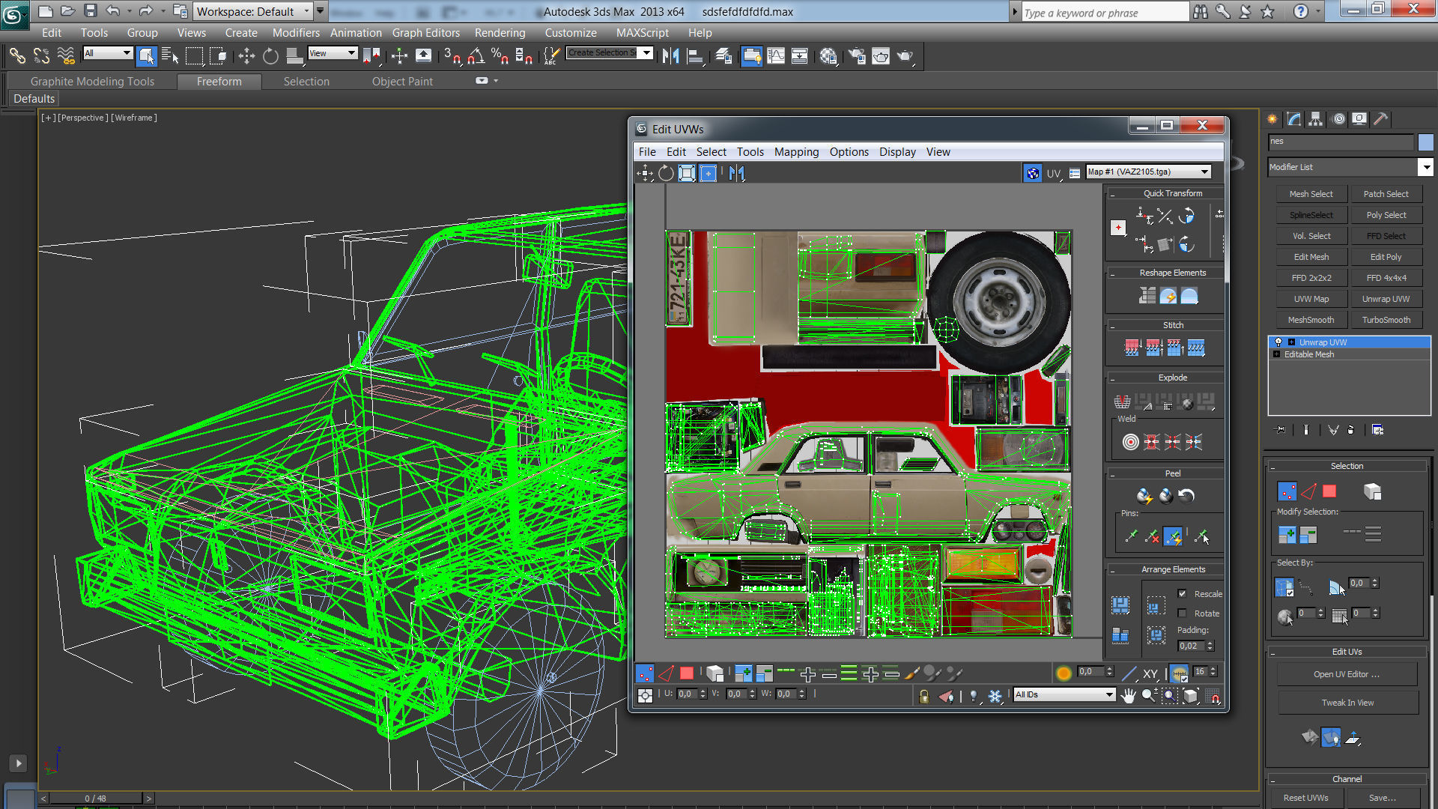Click Freeform Mode icon in Edit UVWs toolbar
The image size is (1438, 809).
point(708,173)
